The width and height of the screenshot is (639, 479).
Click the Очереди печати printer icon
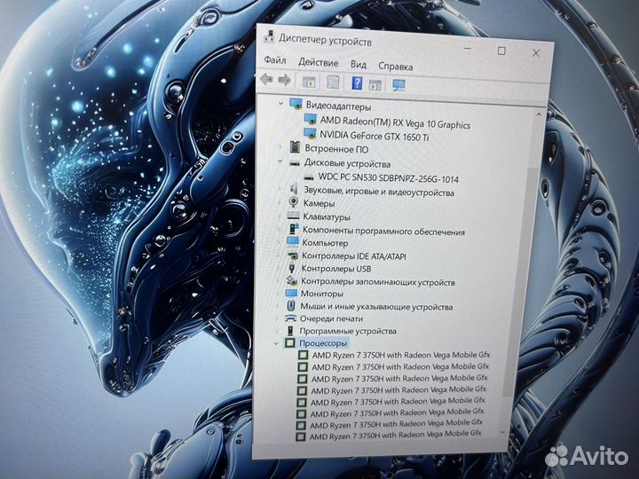click(x=290, y=318)
